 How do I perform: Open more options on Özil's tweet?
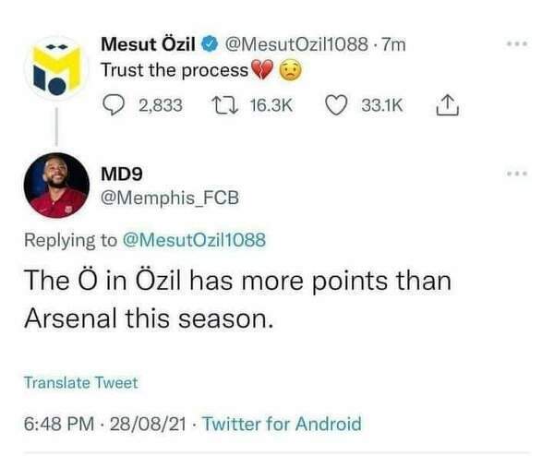(517, 44)
